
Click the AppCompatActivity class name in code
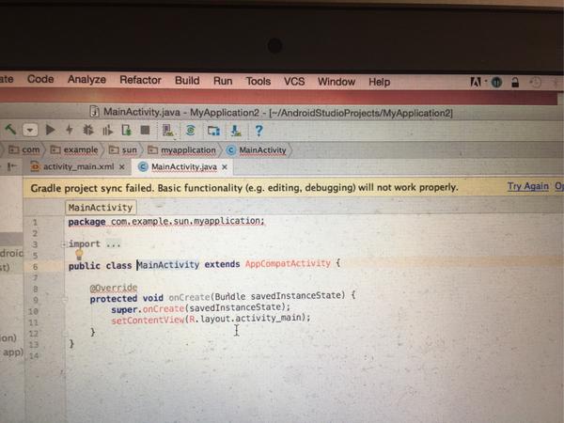pyautogui.click(x=288, y=263)
